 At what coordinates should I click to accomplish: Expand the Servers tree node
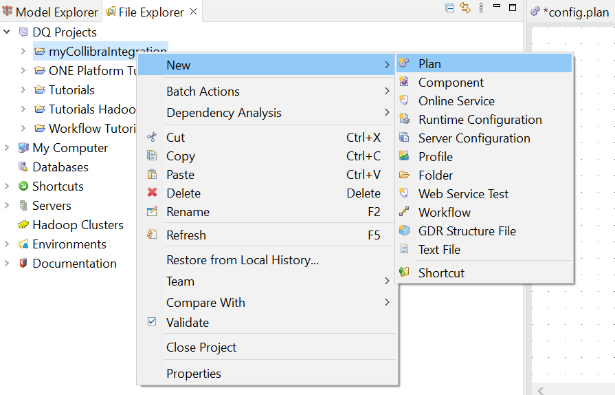click(7, 206)
